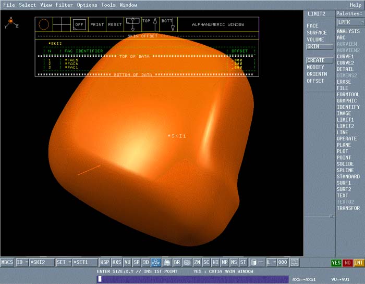365x284 pixels.
Task: Click the circle icon in alphanumeric window
Action: (x=44, y=24)
